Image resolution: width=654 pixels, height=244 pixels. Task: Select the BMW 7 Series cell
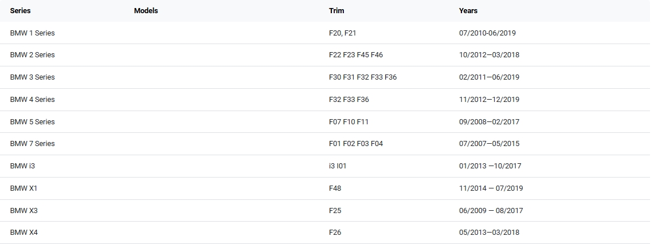coord(33,144)
